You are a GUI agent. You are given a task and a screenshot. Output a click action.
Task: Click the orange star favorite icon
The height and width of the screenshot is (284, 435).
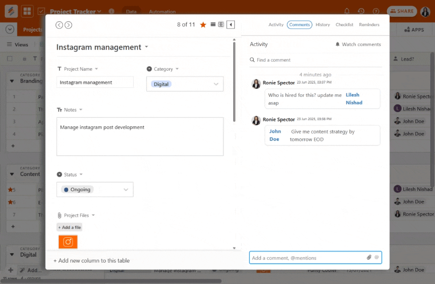[203, 25]
